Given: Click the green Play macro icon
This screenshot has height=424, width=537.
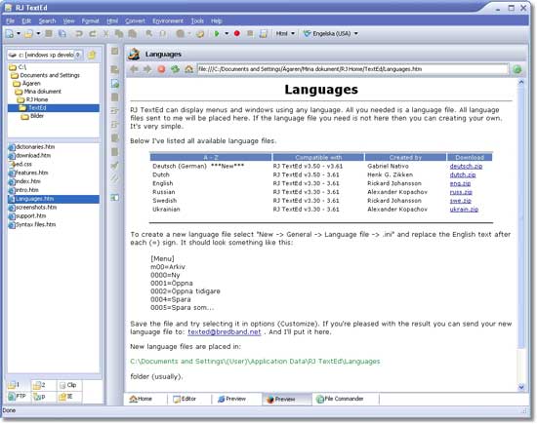Looking at the screenshot, I should (x=217, y=34).
